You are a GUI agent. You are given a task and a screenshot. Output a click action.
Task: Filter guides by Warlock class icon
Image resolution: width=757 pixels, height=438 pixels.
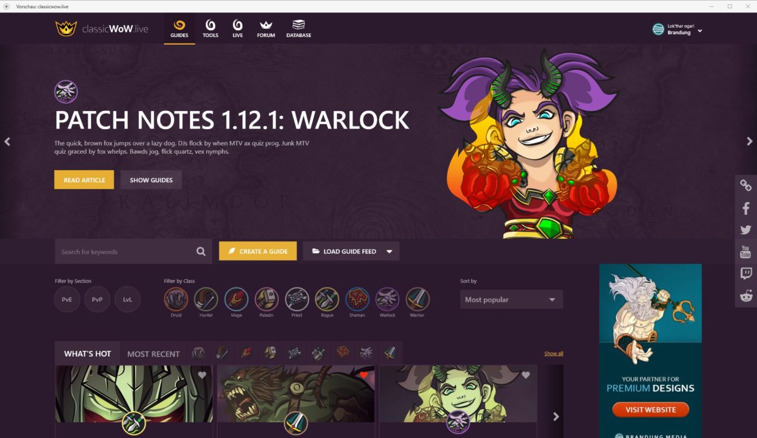tap(387, 299)
